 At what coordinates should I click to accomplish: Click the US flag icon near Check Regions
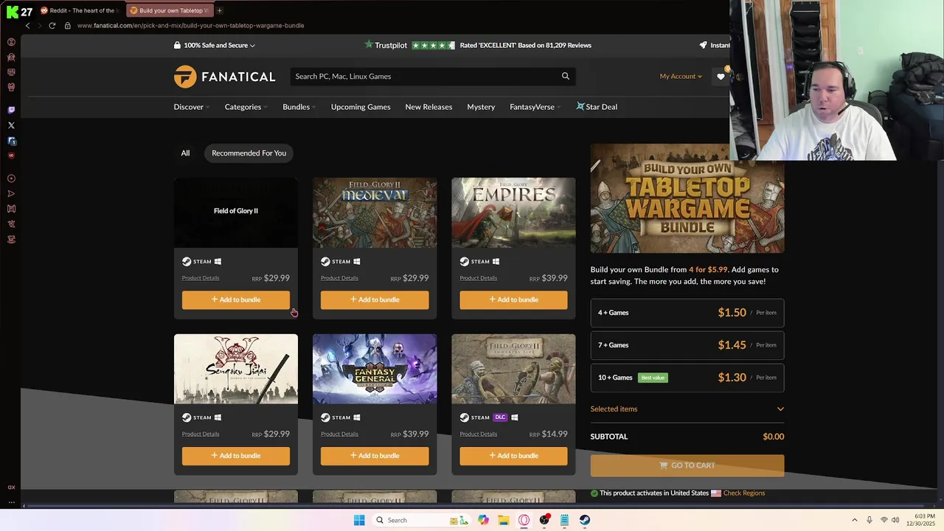coord(715,493)
